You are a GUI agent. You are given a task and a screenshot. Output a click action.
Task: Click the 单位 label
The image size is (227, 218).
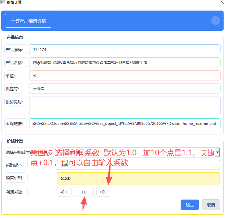coord(12,75)
